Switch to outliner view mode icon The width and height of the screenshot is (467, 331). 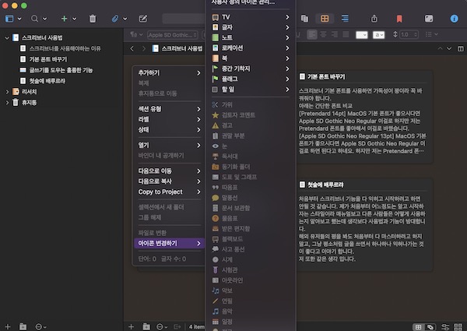(x=345, y=19)
